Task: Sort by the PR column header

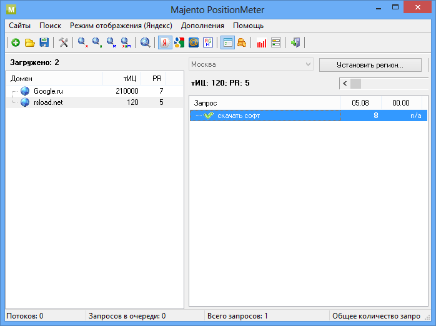Action: click(x=153, y=79)
